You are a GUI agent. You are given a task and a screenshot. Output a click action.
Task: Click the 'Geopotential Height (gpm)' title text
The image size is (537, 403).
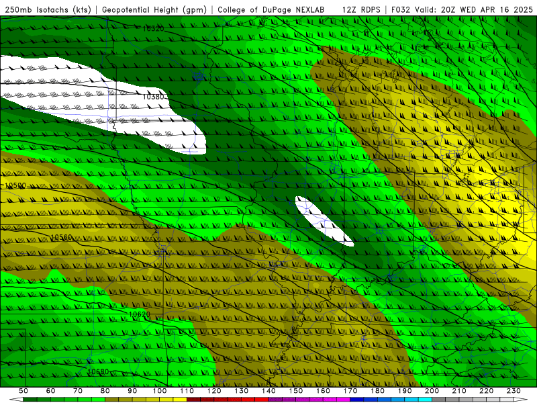[x=154, y=9]
